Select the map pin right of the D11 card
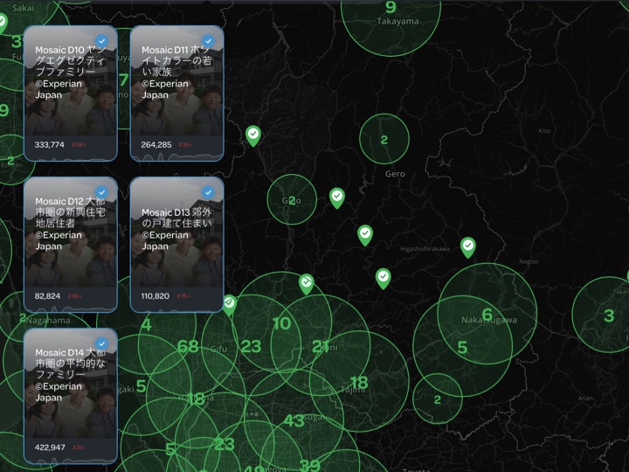The image size is (629, 472). pyautogui.click(x=253, y=135)
